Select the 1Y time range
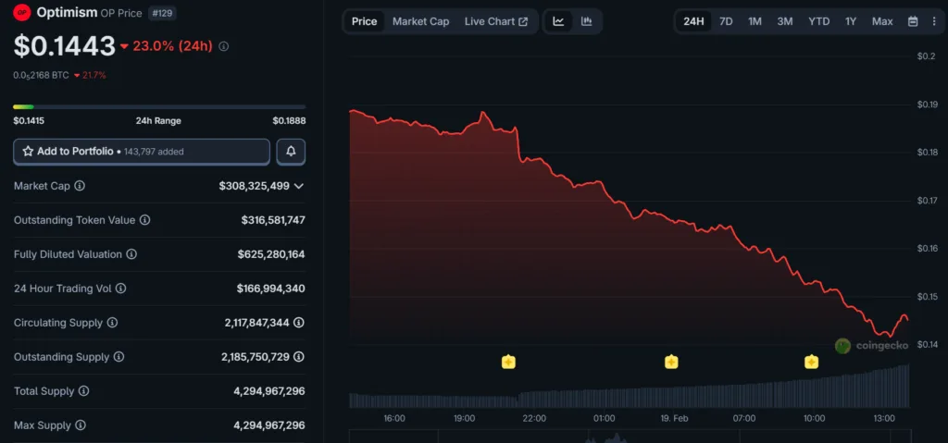The width and height of the screenshot is (948, 443). click(x=851, y=22)
